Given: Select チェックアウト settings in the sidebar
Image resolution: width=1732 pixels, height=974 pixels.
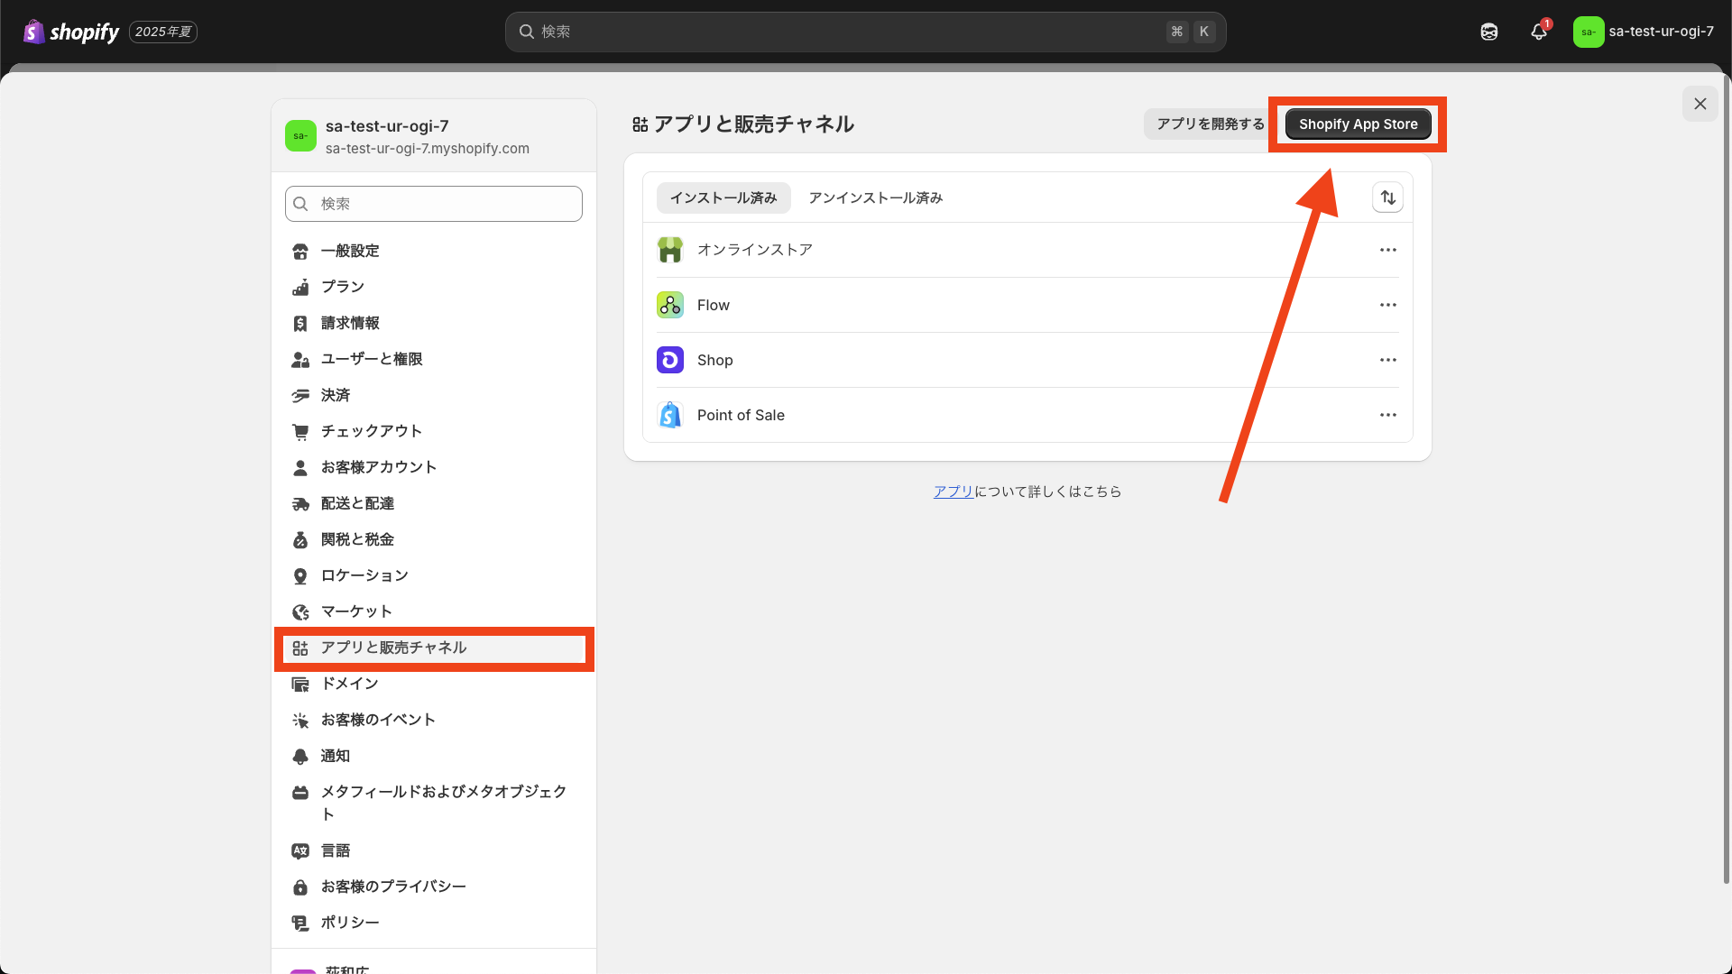Looking at the screenshot, I should coord(371,431).
